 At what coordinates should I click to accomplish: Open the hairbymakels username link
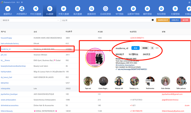point(6,72)
